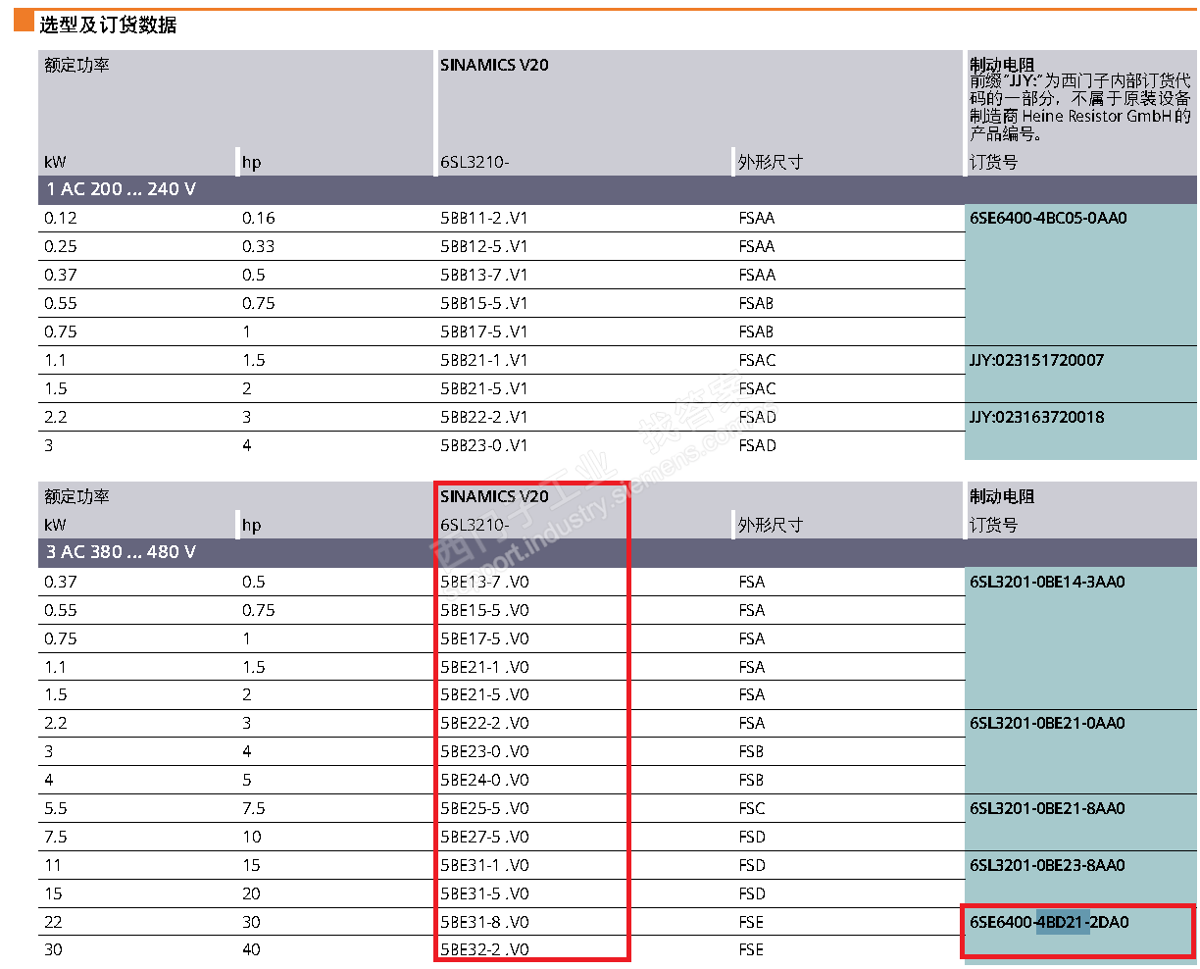The image size is (1200, 969).
Task: Click cell 5BB17-5 .V1
Action: (484, 331)
